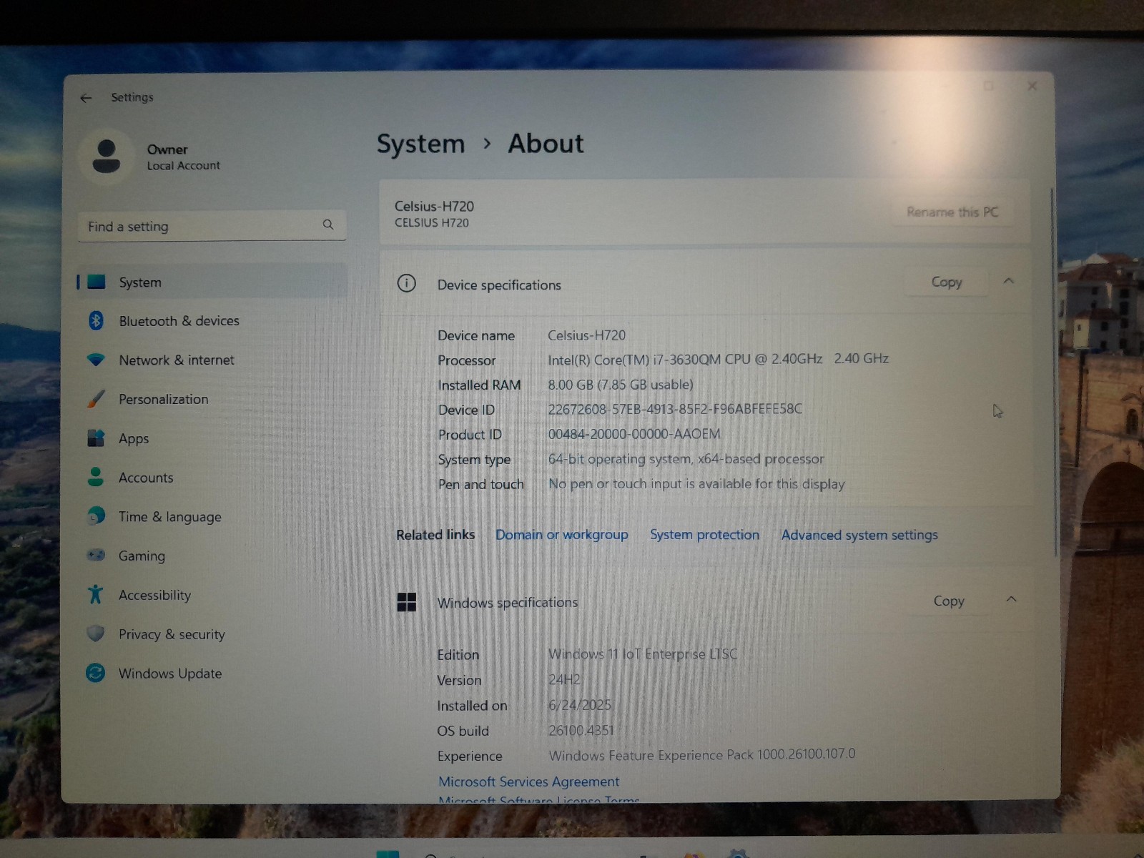Viewport: 1144px width, 858px height.
Task: Copy the Device specifications
Action: 947,282
